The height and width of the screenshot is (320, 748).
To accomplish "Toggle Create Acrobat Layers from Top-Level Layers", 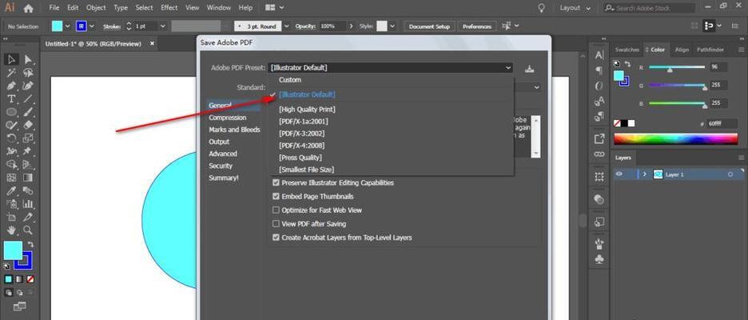I will pyautogui.click(x=276, y=238).
